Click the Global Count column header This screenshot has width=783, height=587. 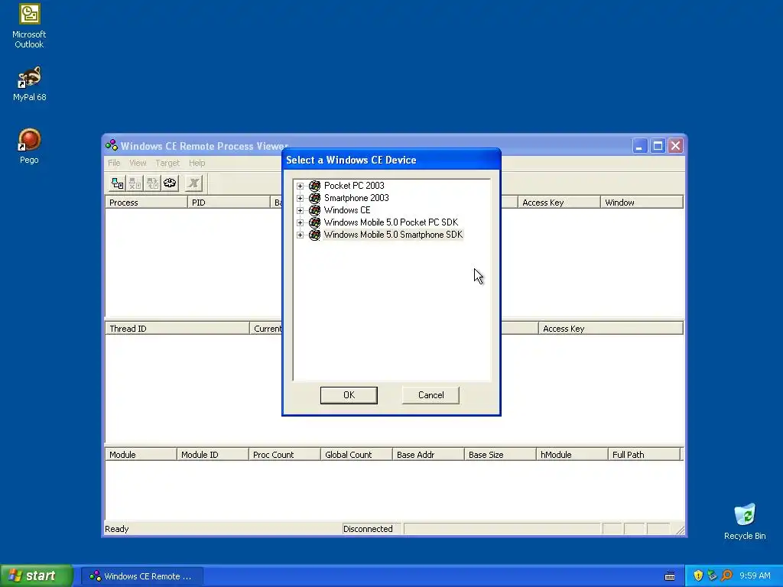coord(356,455)
